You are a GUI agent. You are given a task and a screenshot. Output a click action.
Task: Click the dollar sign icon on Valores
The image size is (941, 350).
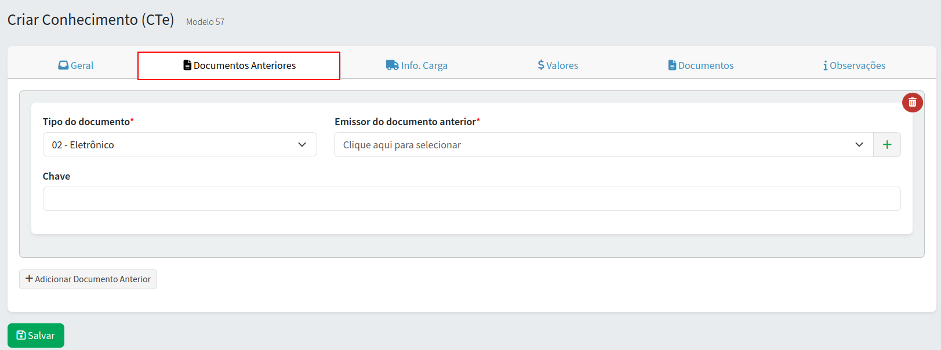tap(541, 65)
